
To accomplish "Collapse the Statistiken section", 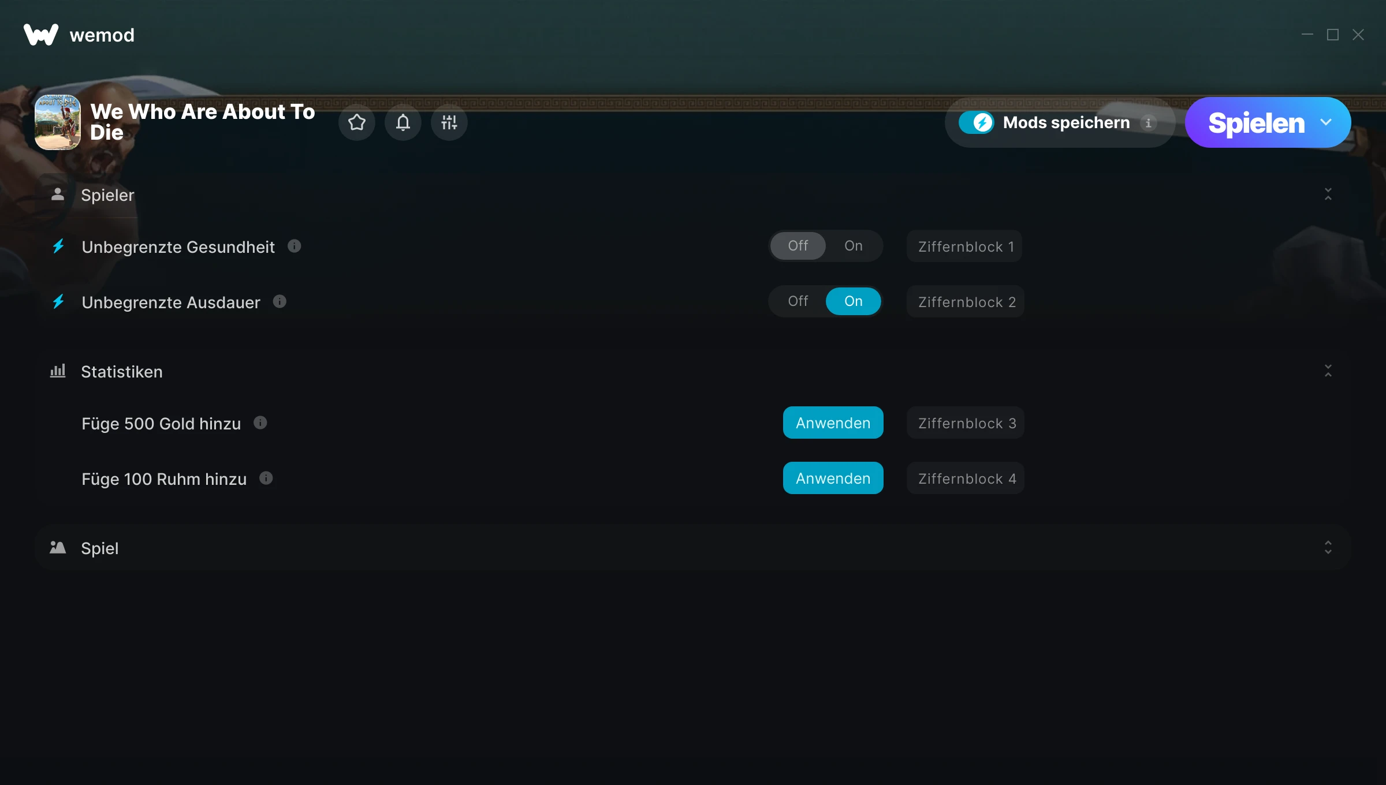I will click(1328, 371).
